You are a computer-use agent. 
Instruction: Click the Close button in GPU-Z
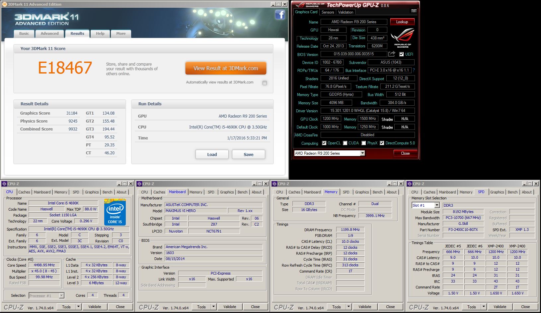pos(405,153)
